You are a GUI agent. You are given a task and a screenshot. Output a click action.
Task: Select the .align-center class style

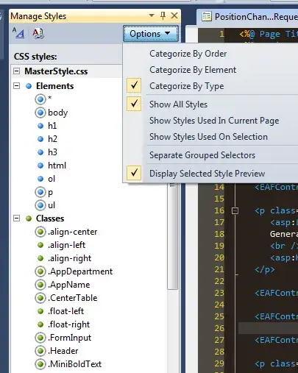coord(72,232)
